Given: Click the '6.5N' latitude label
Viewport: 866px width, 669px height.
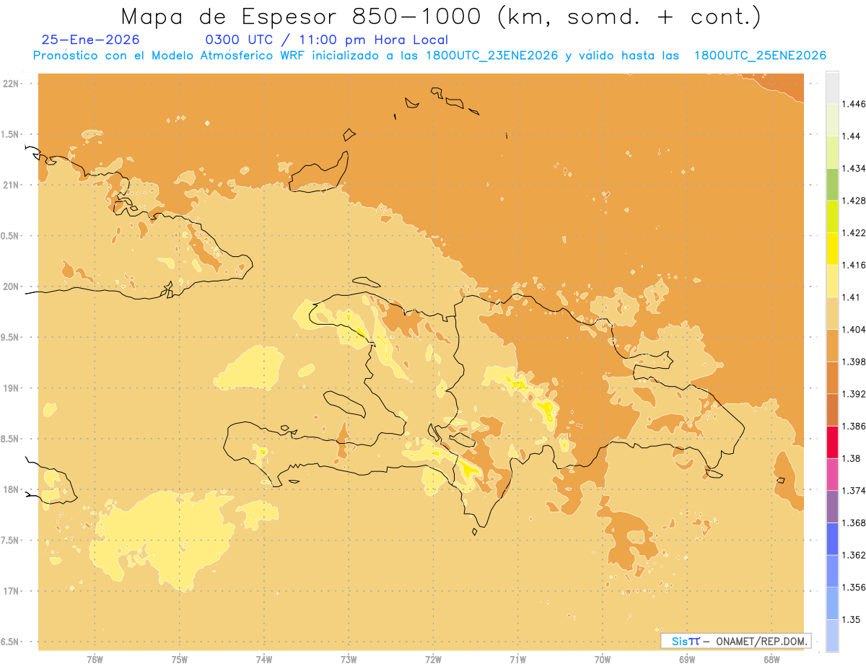Looking at the screenshot, I should click(x=12, y=642).
